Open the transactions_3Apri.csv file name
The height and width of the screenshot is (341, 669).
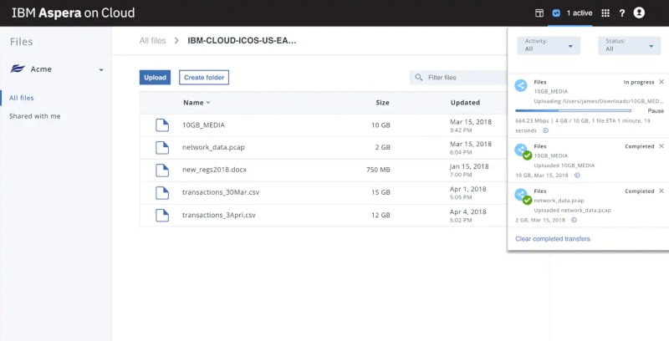pos(219,215)
